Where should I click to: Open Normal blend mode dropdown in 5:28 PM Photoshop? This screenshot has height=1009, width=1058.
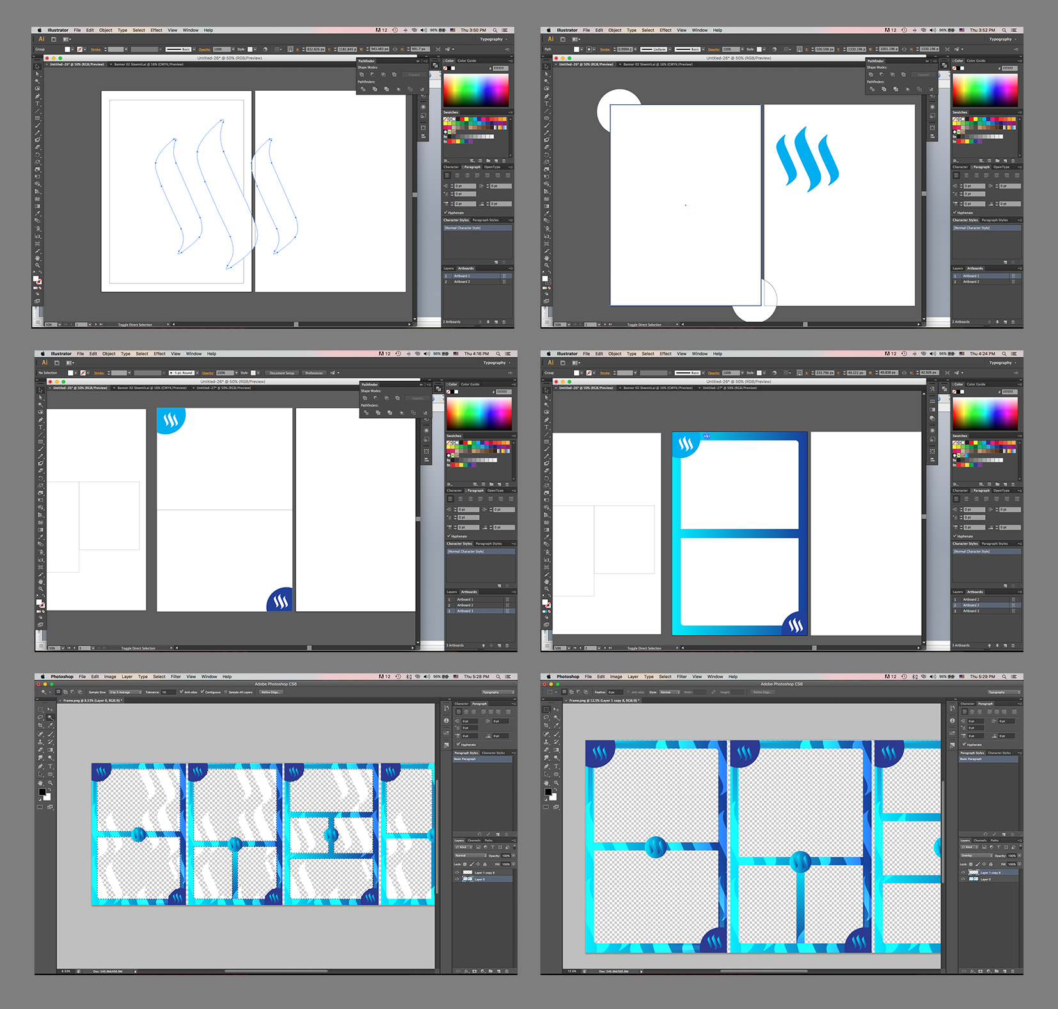470,856
